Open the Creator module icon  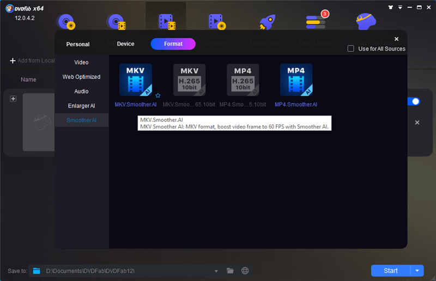(216, 22)
